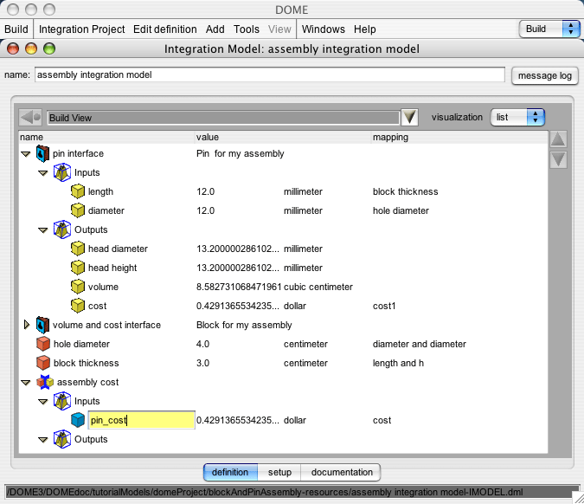Click the diameter value 12.0
Image resolution: width=584 pixels, height=504 pixels.
tap(205, 210)
